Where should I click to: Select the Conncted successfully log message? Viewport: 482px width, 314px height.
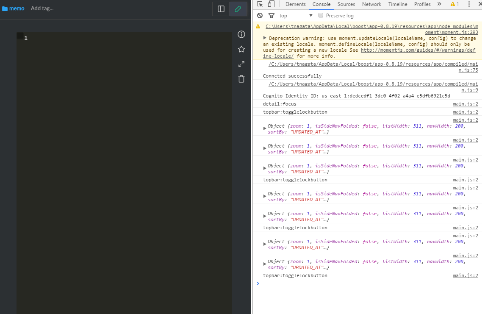click(x=292, y=76)
